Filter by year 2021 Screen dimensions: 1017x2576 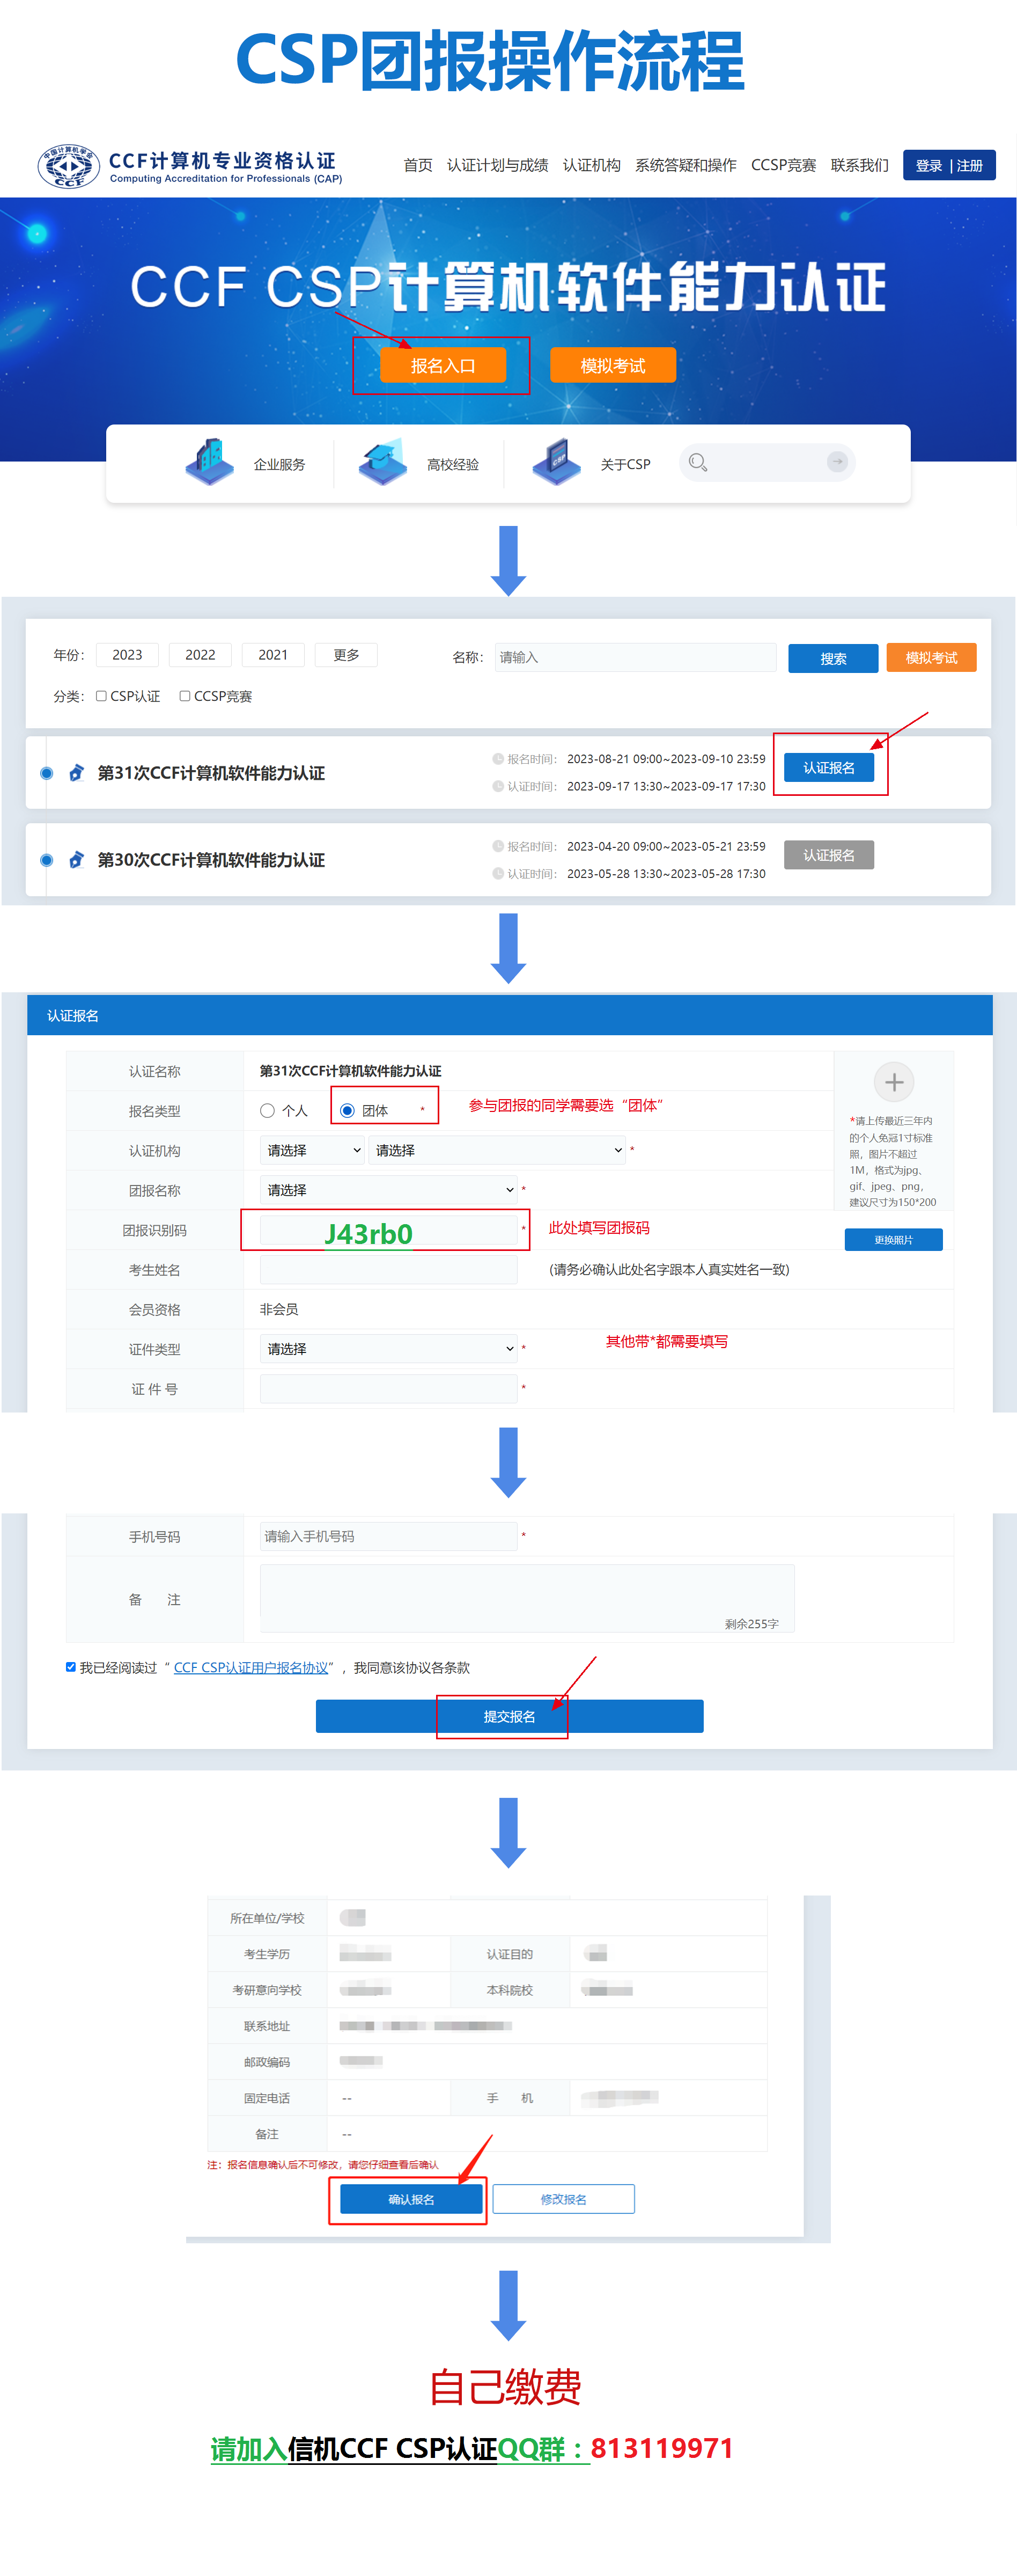point(272,655)
